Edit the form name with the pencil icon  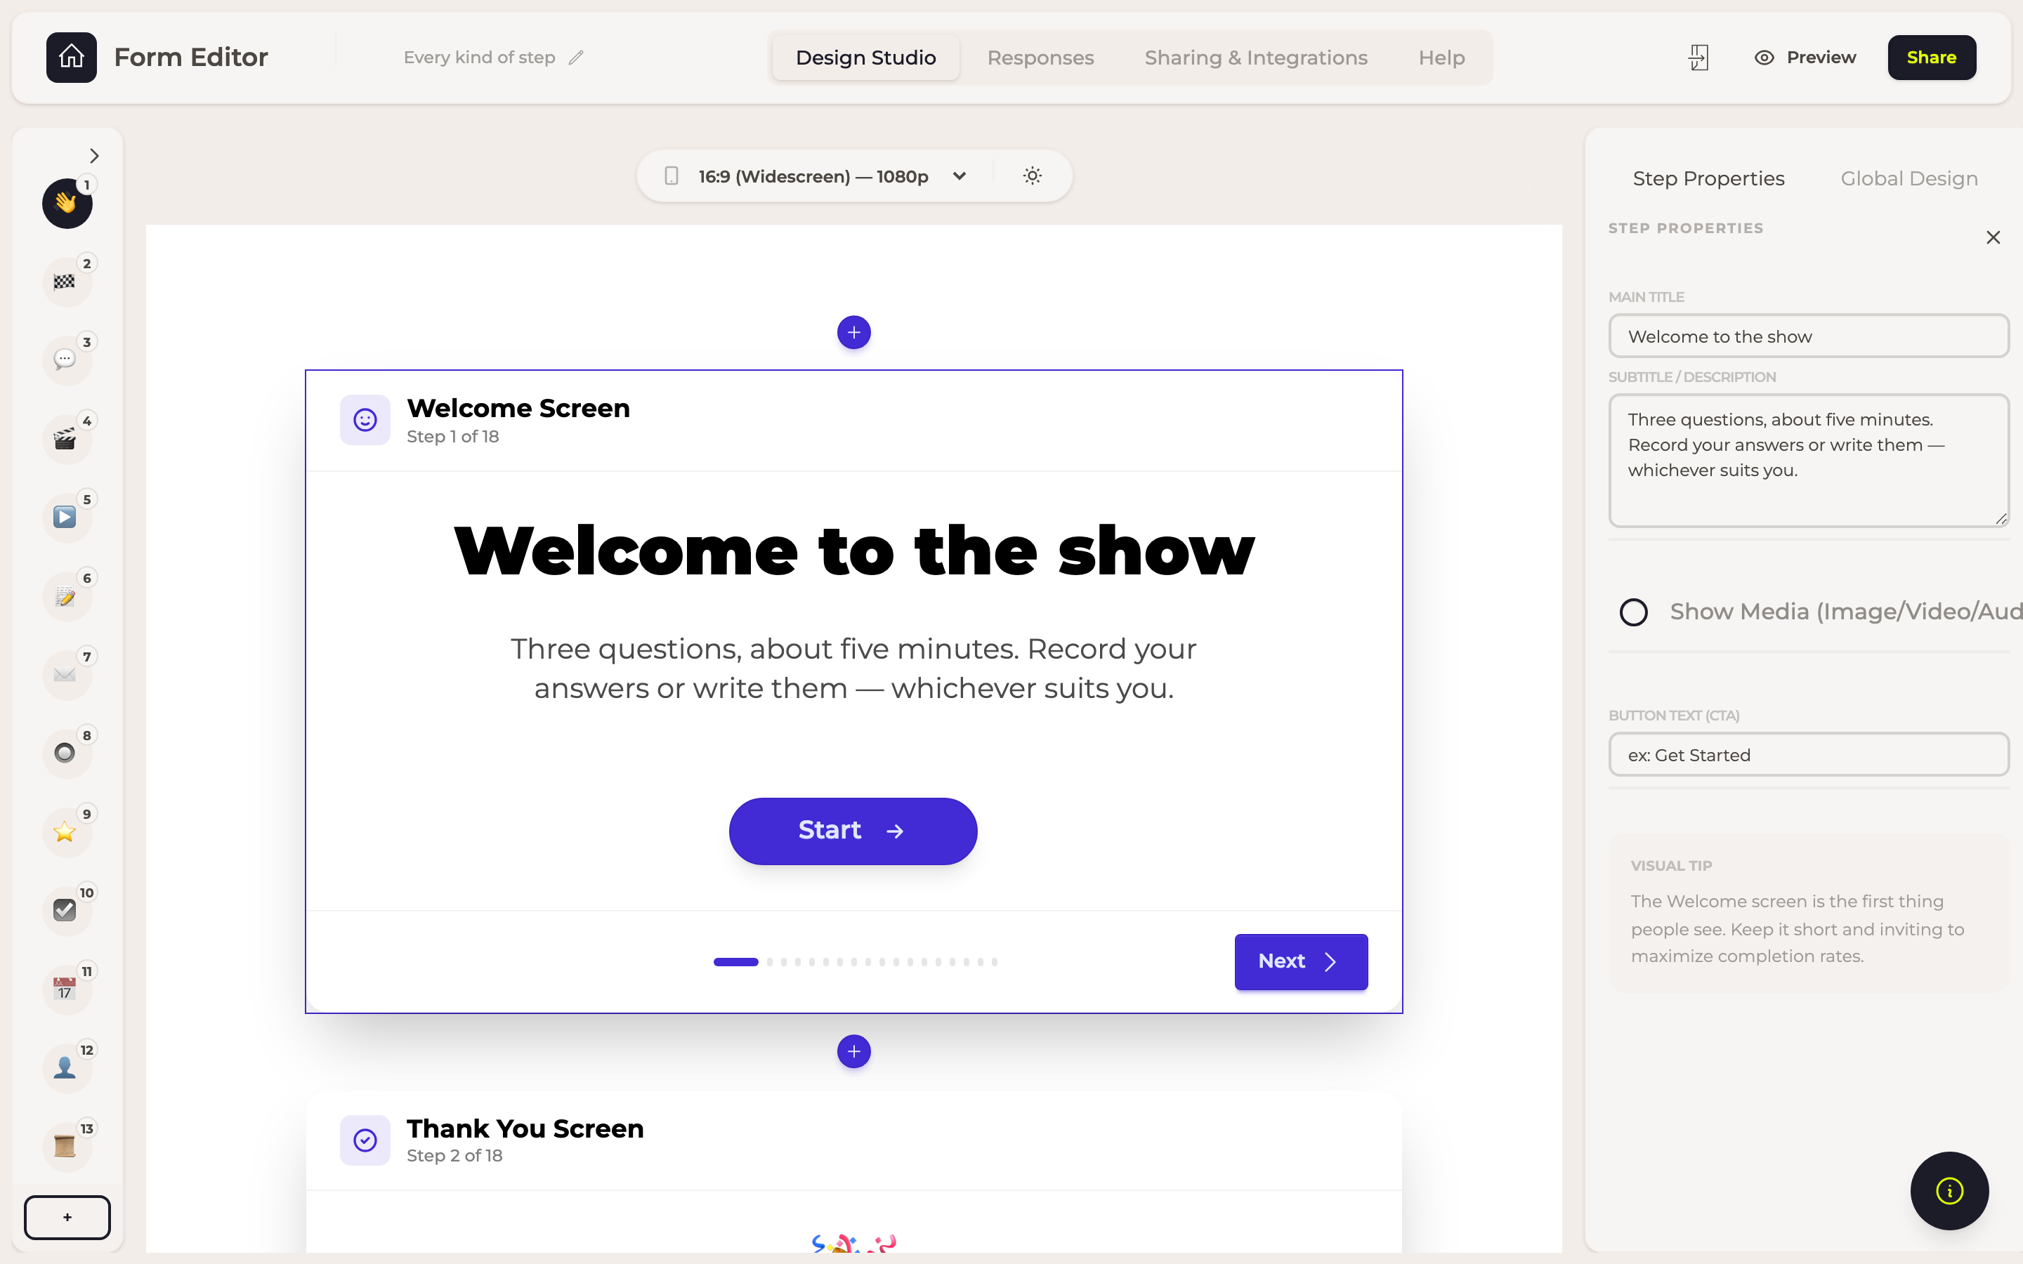point(576,58)
